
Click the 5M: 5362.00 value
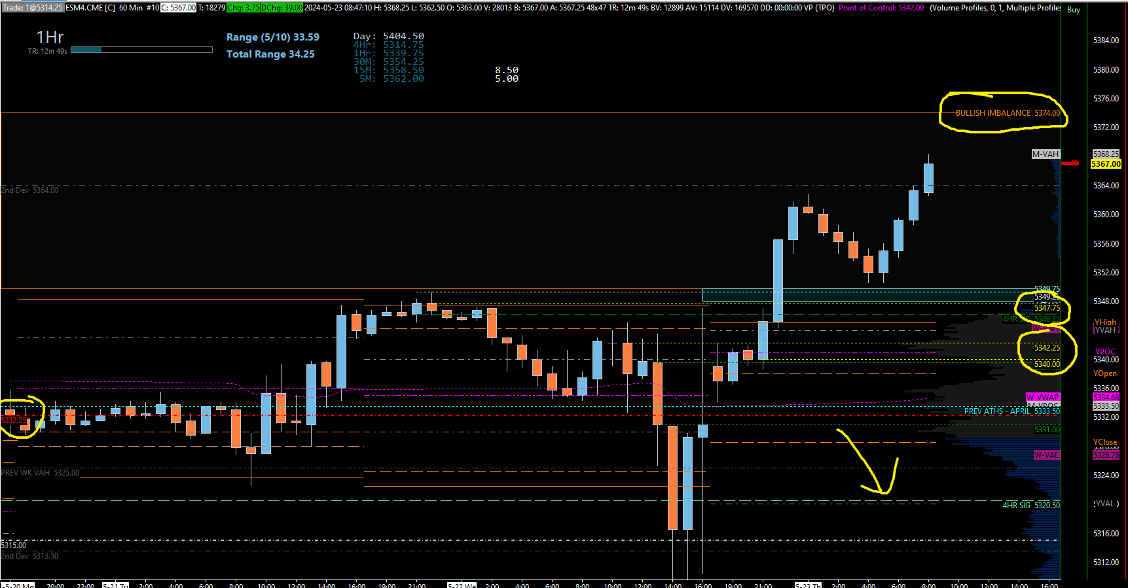(x=391, y=78)
